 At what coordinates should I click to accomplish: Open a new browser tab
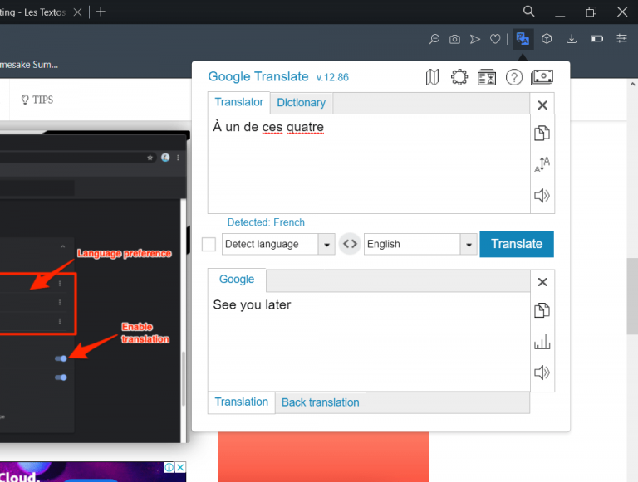tap(101, 12)
